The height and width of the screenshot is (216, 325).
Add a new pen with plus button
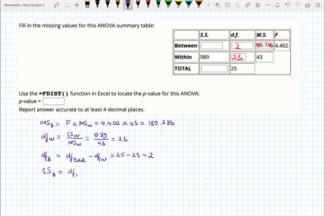208,5
